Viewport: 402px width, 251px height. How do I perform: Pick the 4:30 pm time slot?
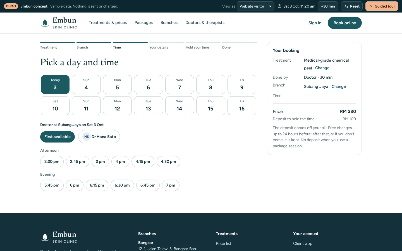point(168,161)
